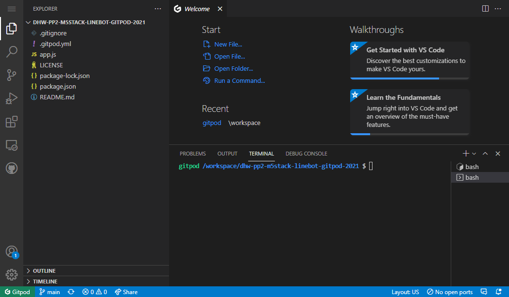Focus the terminal command prompt
Image resolution: width=509 pixels, height=297 pixels.
(371, 166)
